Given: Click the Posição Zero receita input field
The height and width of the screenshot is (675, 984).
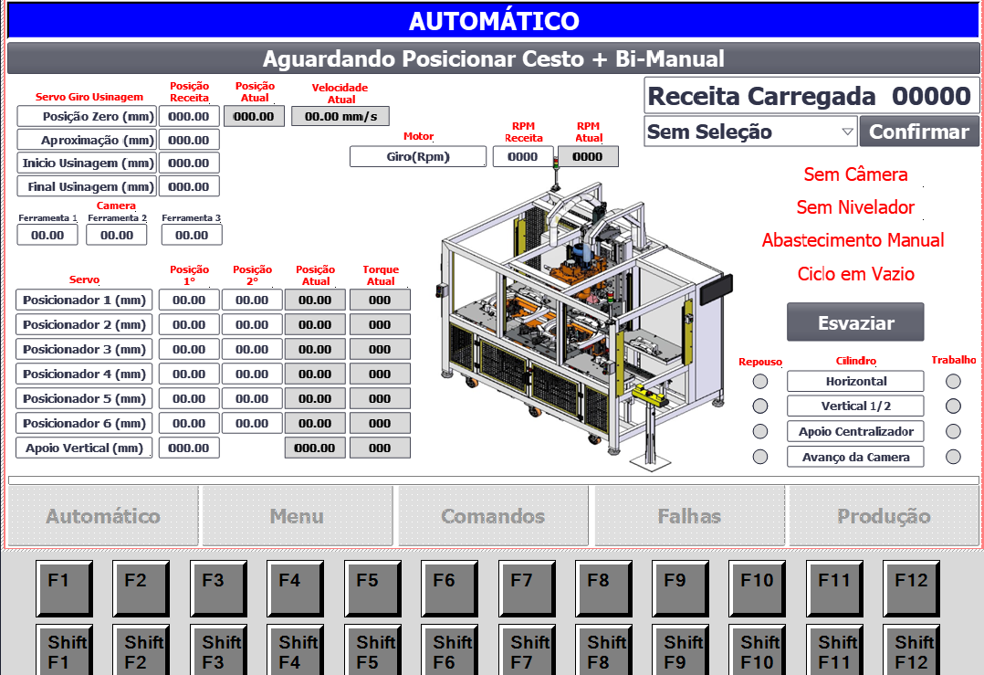Looking at the screenshot, I should coord(189,117).
